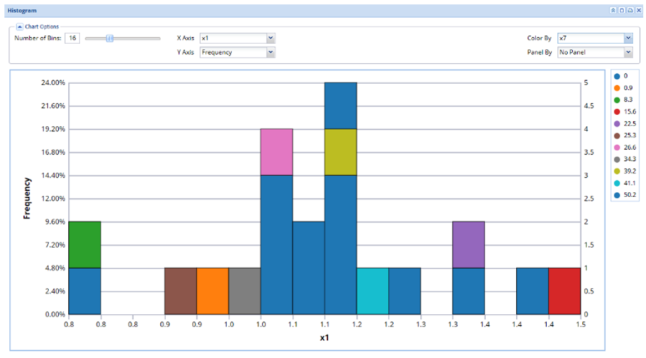The width and height of the screenshot is (646, 358).
Task: Click the purple 22.5 legend marker
Action: pyautogui.click(x=617, y=124)
